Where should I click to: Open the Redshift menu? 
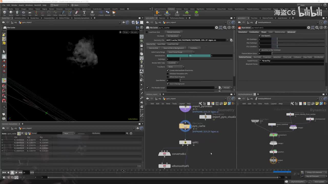pos(37,5)
